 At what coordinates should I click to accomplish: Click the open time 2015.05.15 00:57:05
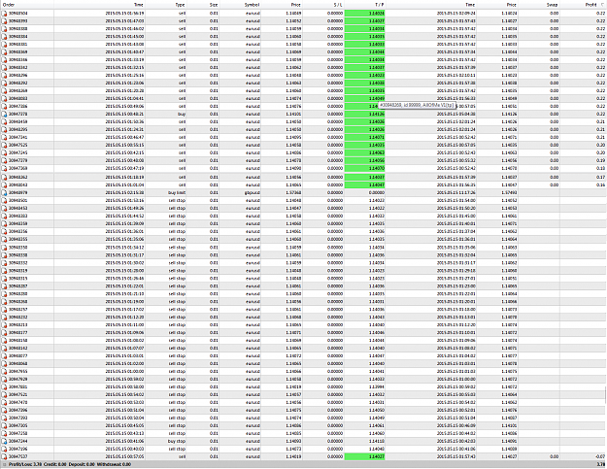point(124,456)
